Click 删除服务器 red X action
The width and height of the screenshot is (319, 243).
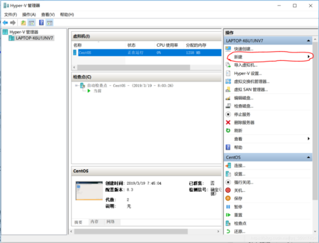coord(244,123)
